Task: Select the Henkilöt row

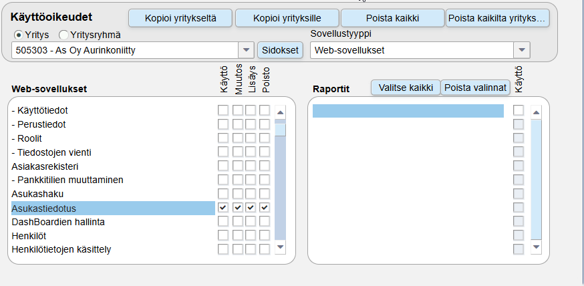Action: point(113,236)
